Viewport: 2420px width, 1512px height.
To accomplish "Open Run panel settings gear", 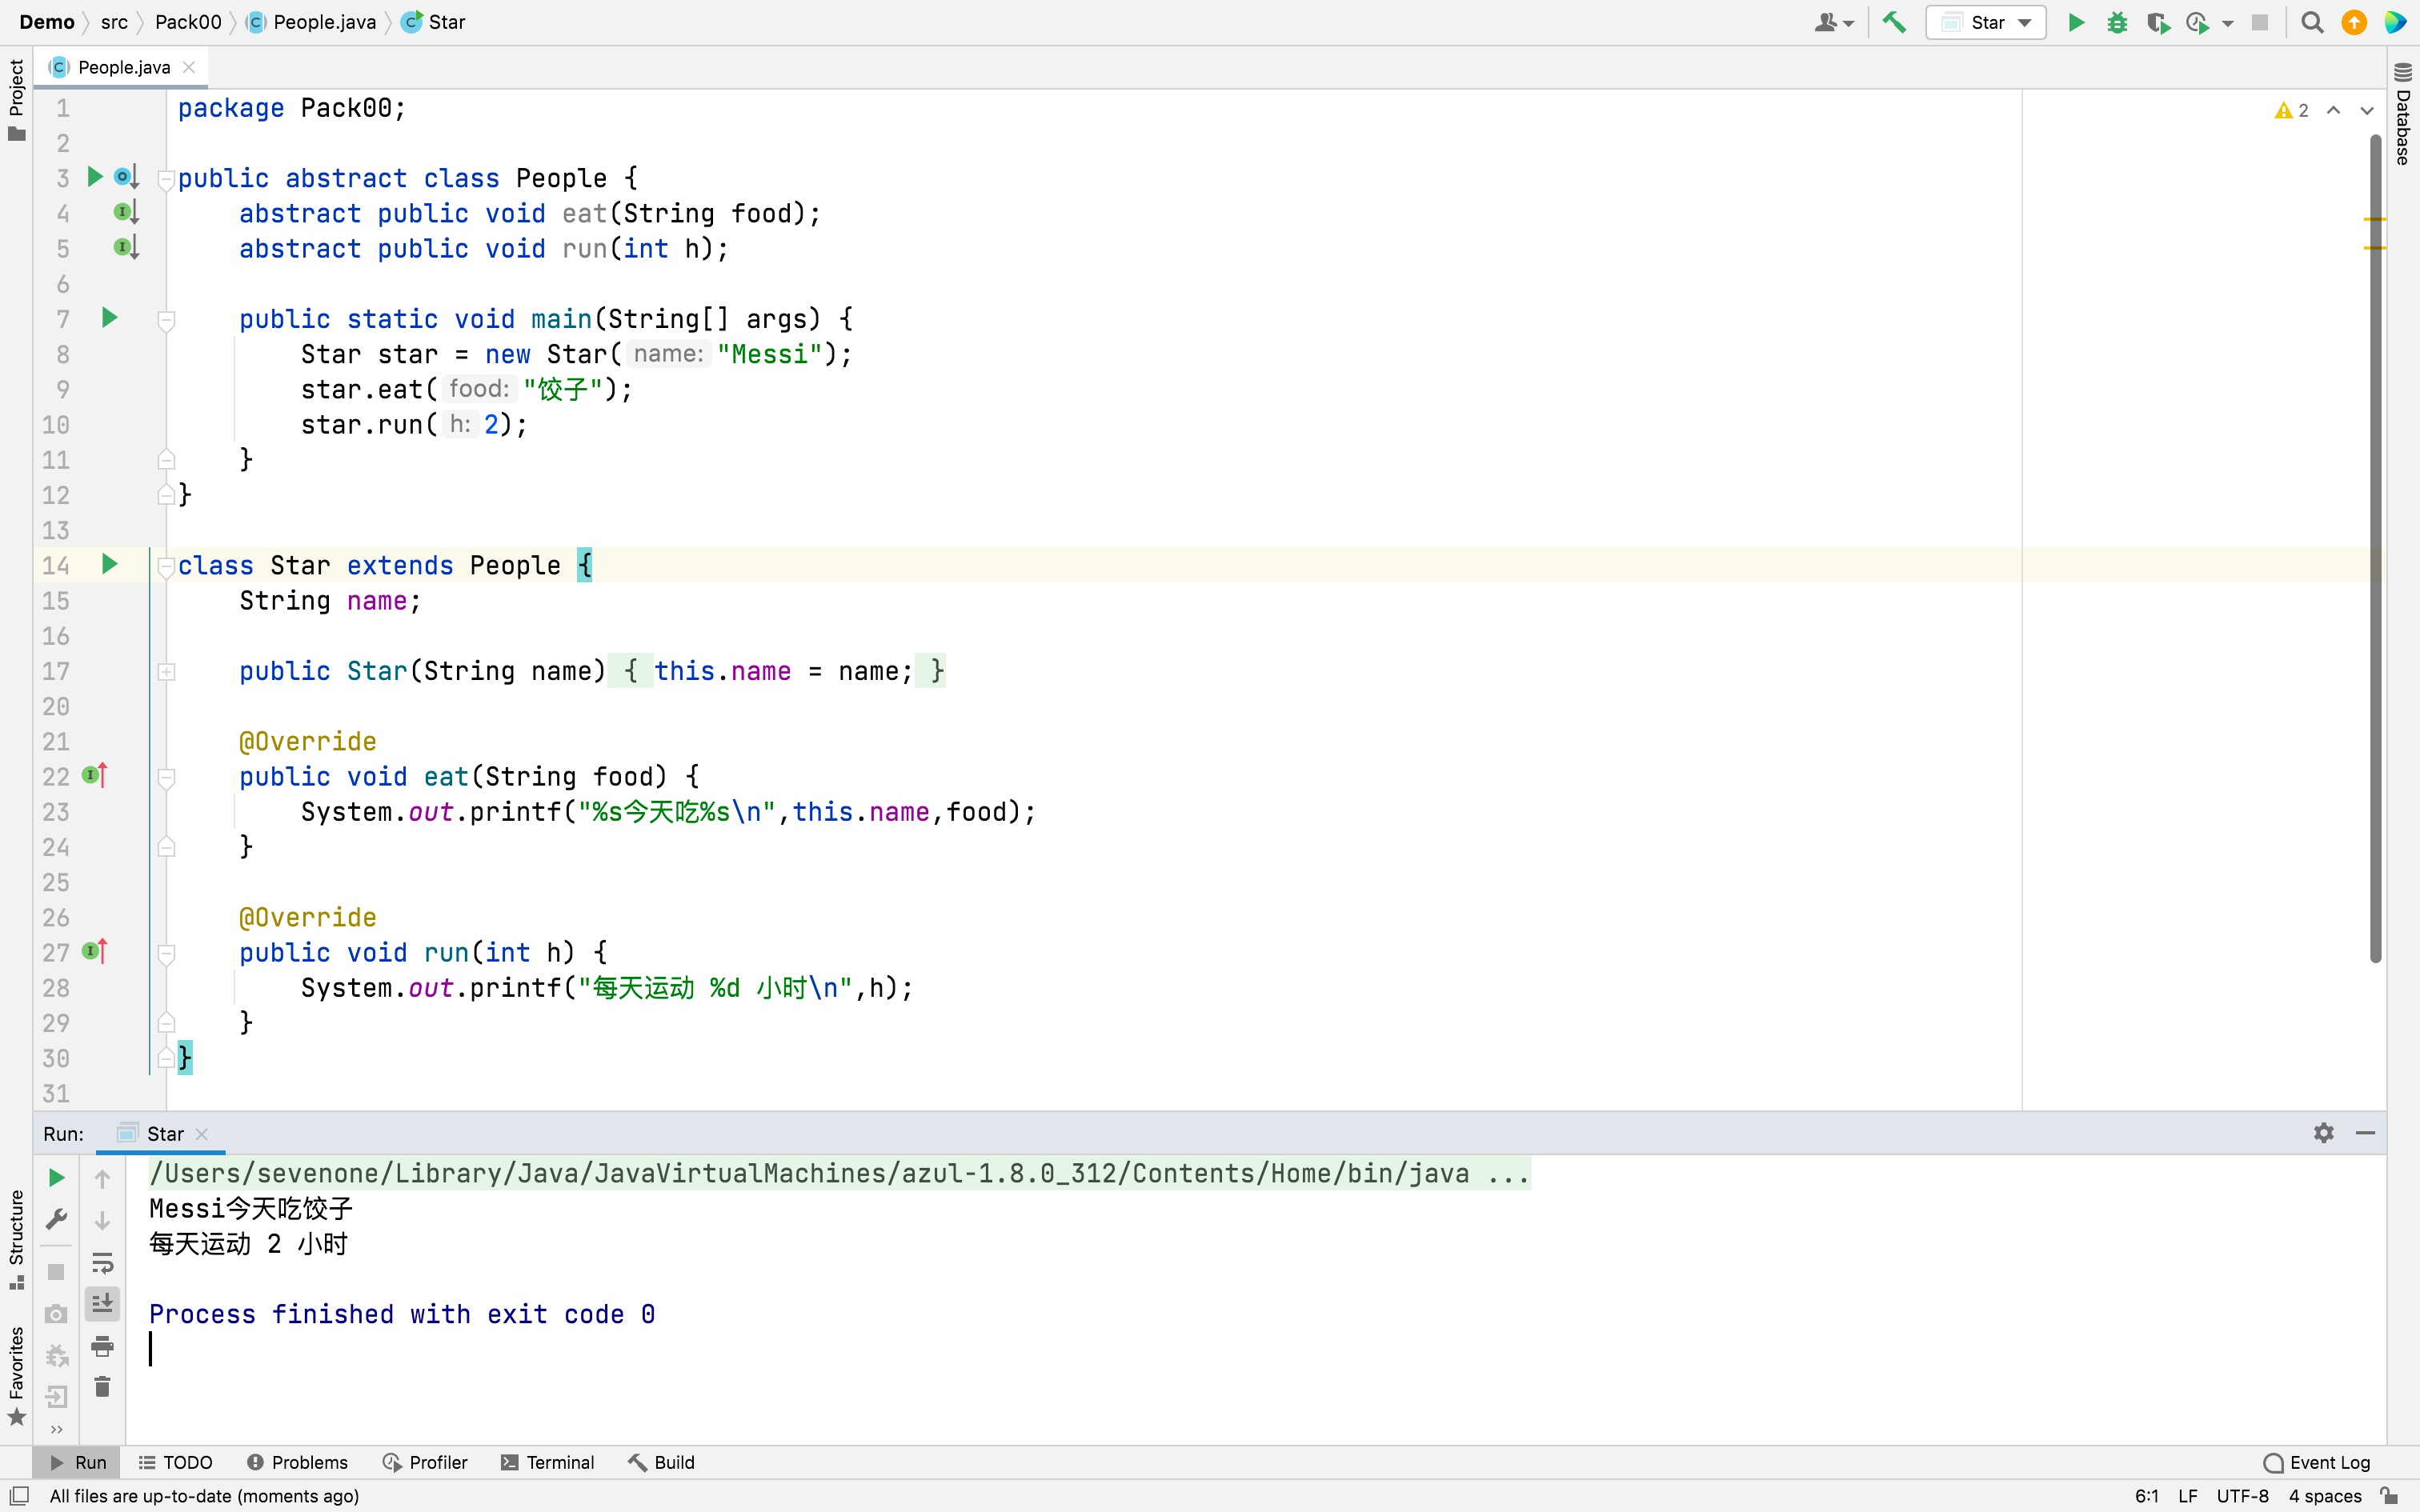I will click(x=2323, y=1133).
